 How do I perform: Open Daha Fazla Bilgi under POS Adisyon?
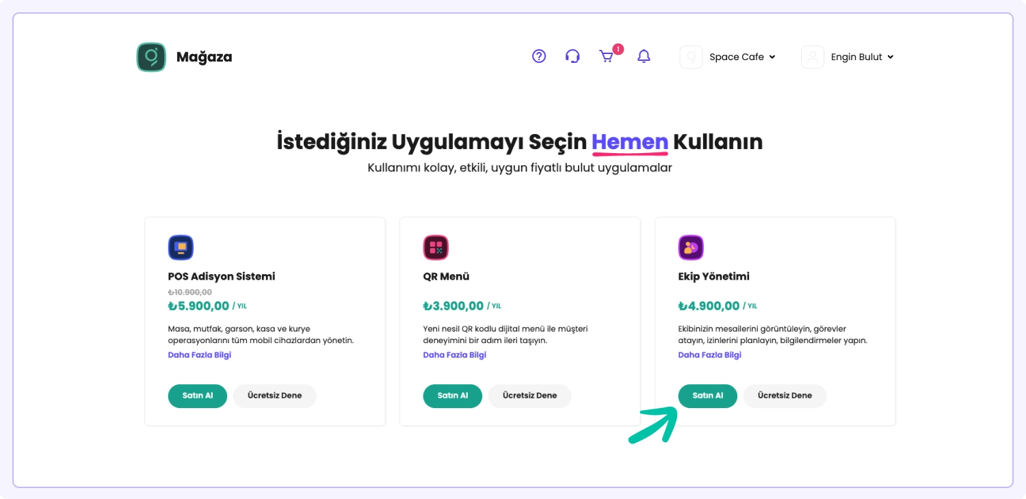(200, 355)
